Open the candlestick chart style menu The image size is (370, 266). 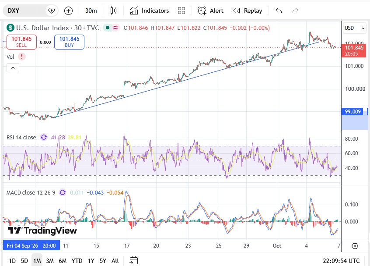point(114,11)
